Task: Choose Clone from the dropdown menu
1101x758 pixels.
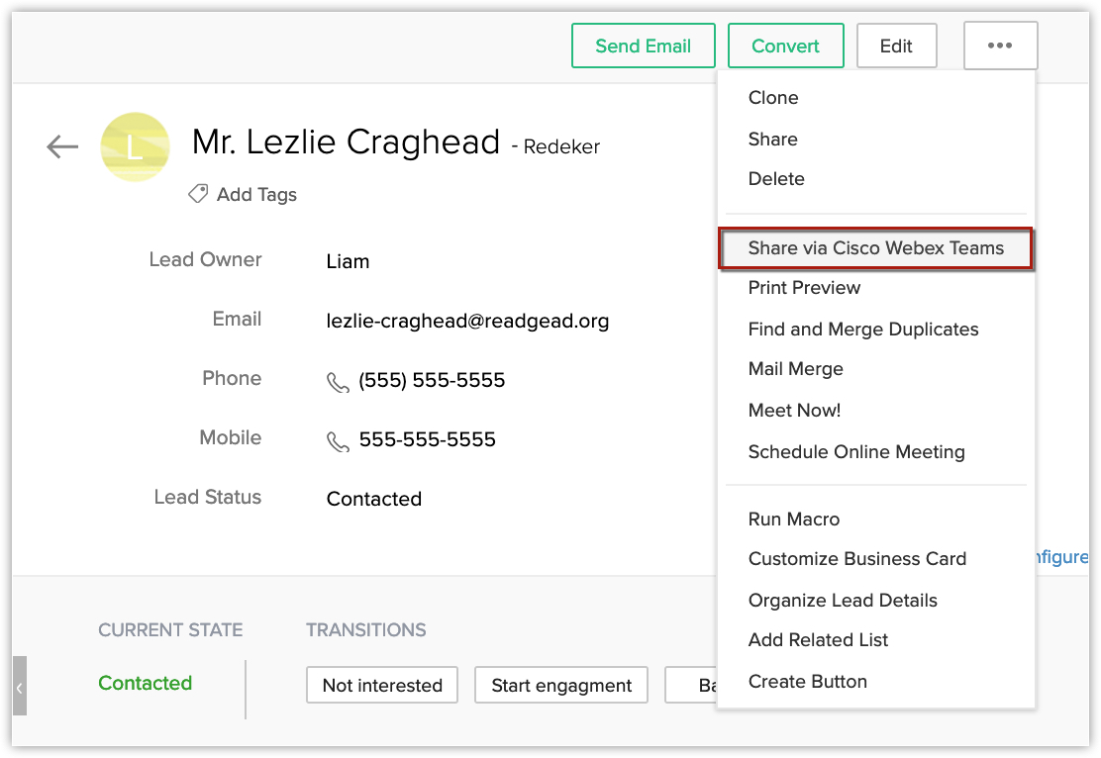Action: tap(773, 98)
